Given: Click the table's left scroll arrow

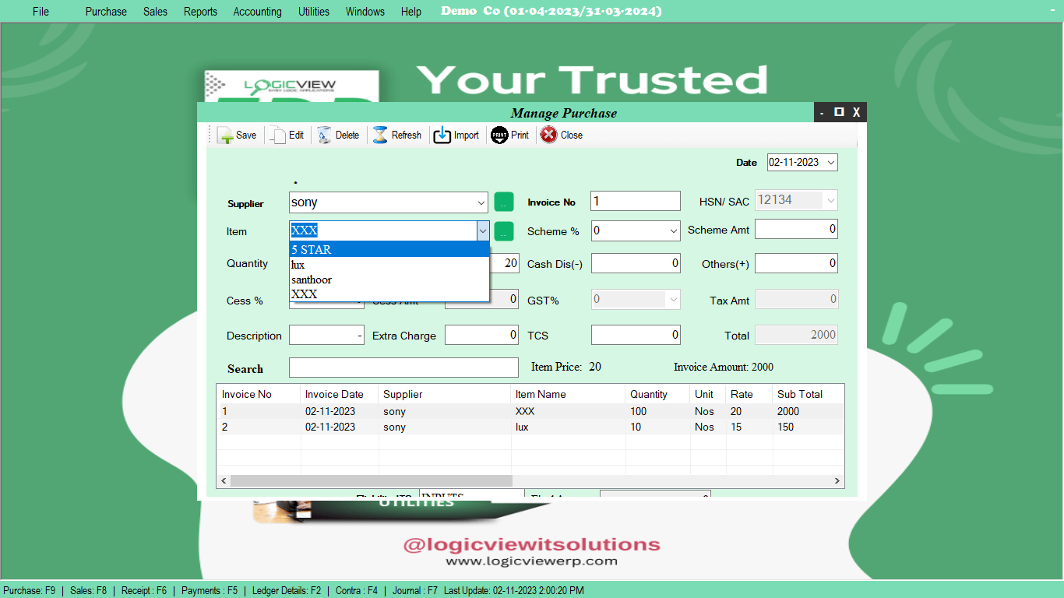Looking at the screenshot, I should [x=223, y=481].
